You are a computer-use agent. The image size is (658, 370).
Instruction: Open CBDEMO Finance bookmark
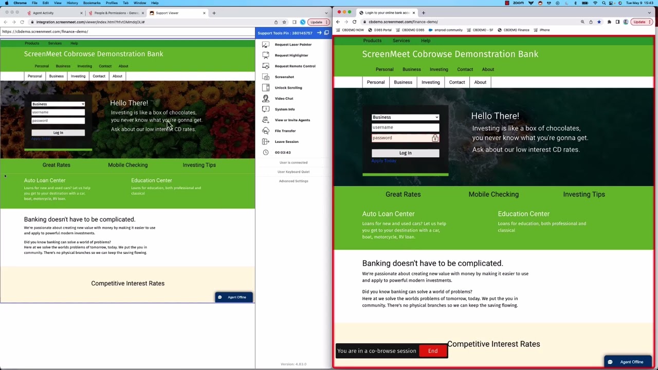click(514, 30)
